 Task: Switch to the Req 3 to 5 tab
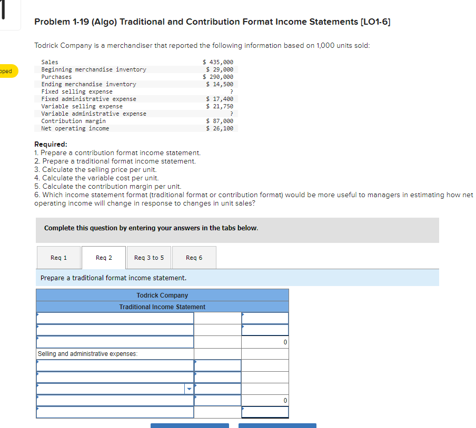148,258
